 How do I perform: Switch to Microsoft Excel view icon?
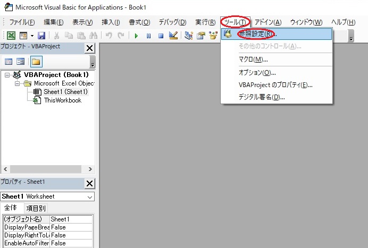tap(11, 36)
